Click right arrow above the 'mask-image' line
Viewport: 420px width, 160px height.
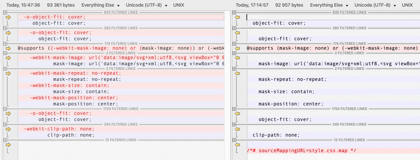tap(238, 58)
